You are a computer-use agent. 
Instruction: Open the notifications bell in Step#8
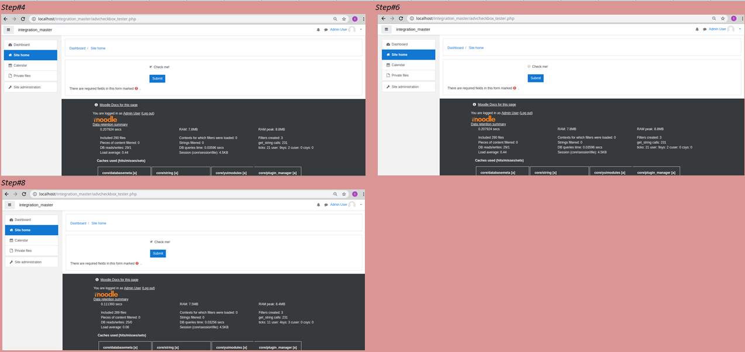point(318,205)
